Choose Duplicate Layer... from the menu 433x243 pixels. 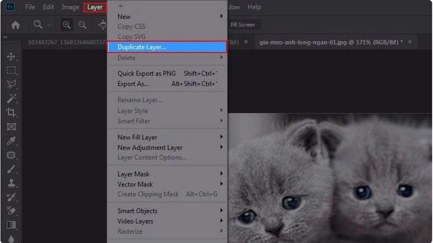167,47
